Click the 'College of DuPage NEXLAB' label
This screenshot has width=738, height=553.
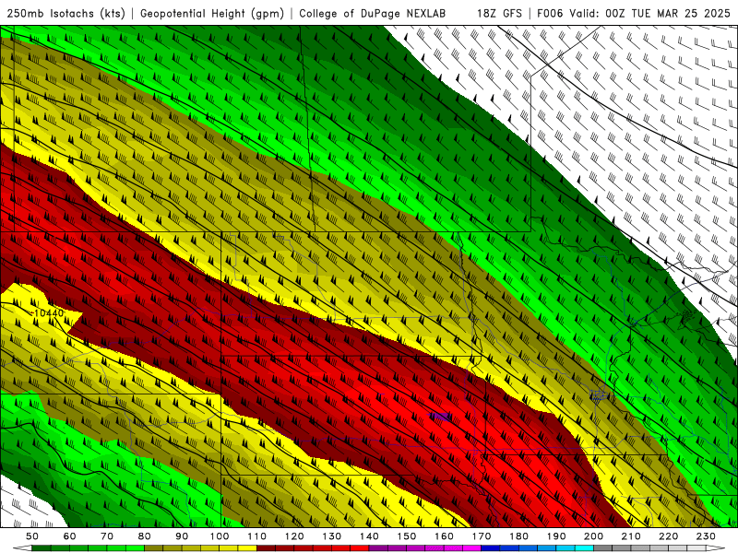pyautogui.click(x=372, y=14)
